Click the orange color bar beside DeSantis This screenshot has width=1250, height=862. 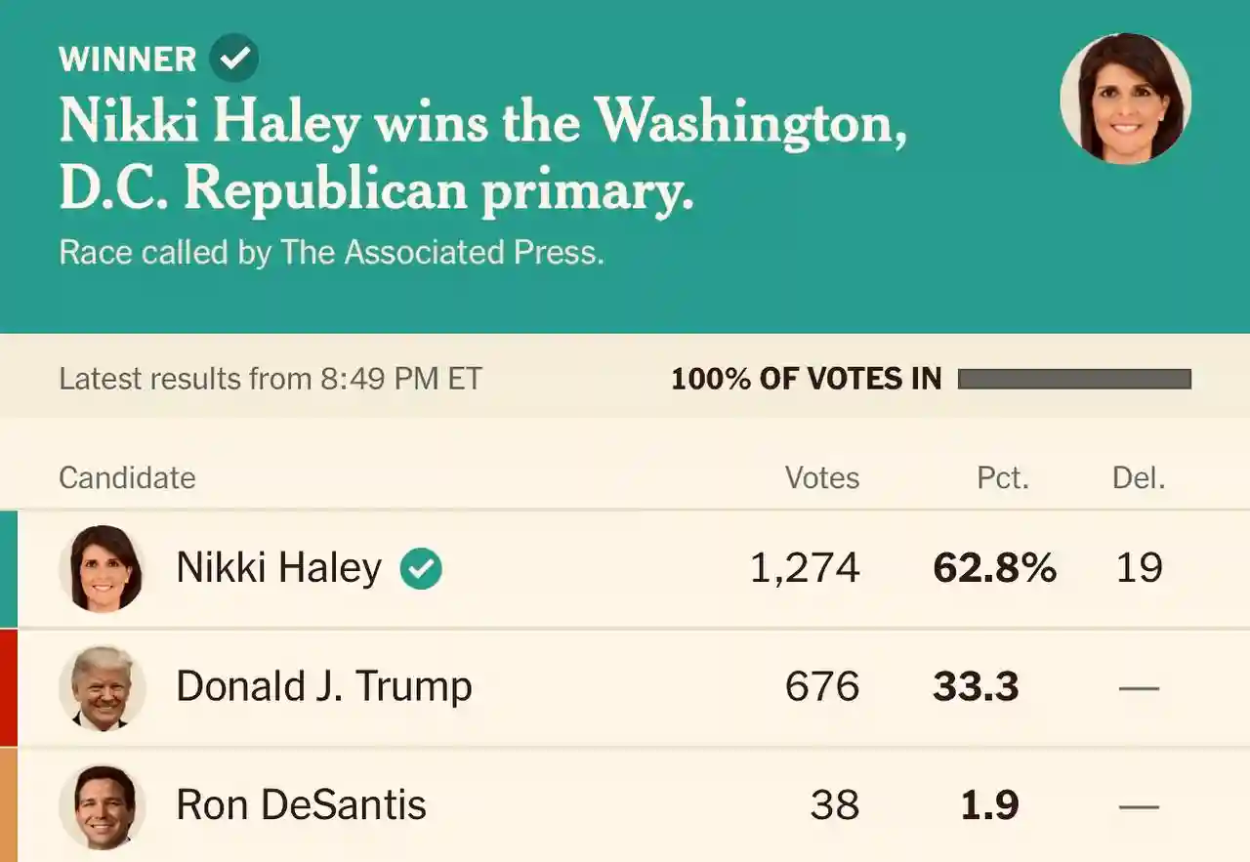coord(9,806)
